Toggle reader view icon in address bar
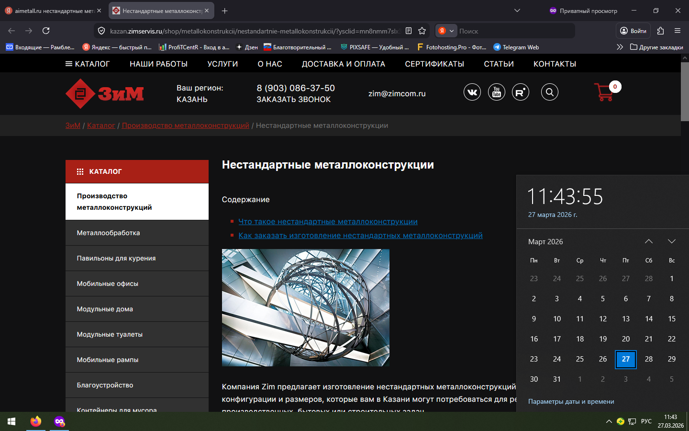689x431 pixels. coord(409,31)
